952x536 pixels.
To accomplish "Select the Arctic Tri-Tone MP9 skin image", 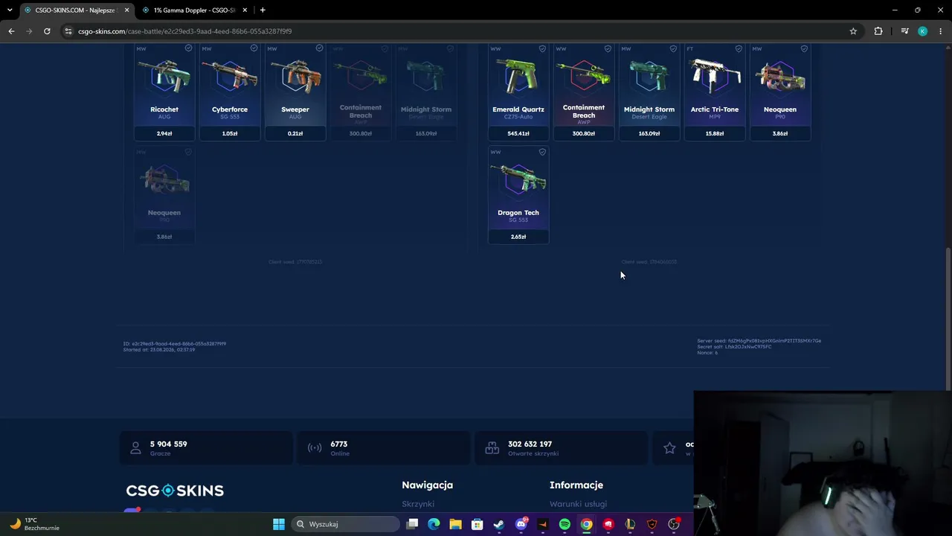I will (715, 76).
